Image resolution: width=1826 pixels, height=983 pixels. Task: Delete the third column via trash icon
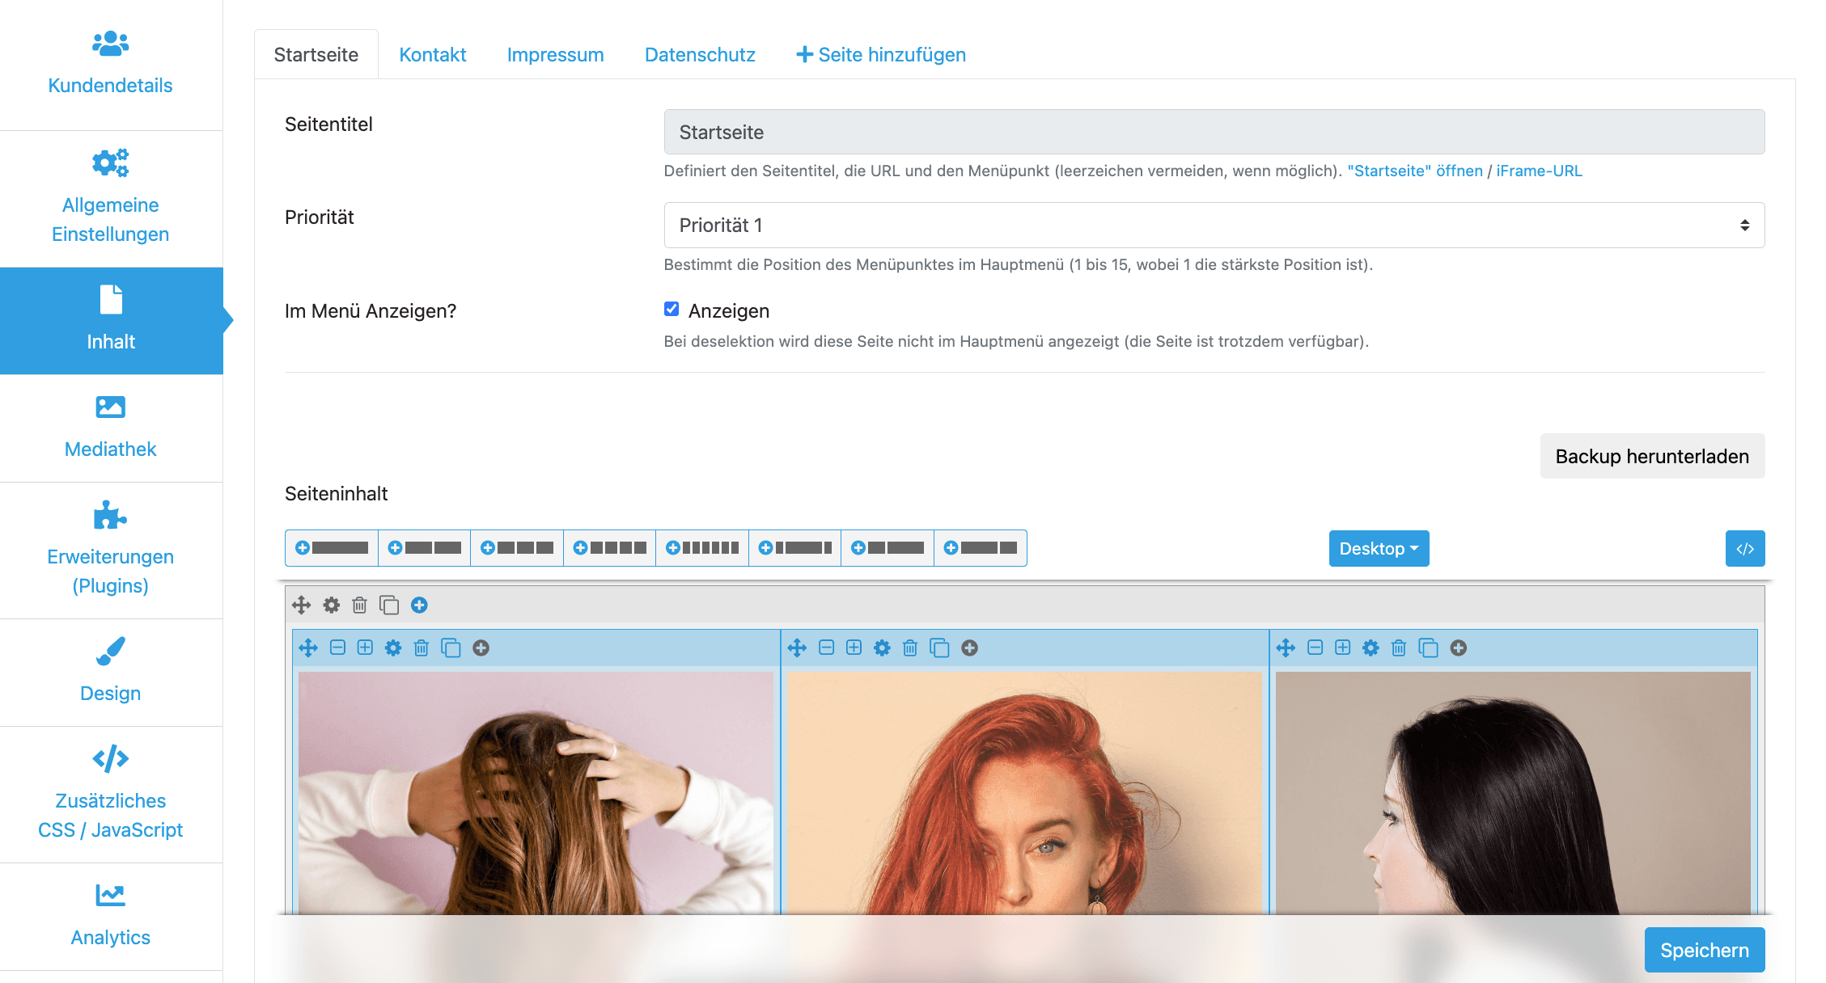point(1399,648)
